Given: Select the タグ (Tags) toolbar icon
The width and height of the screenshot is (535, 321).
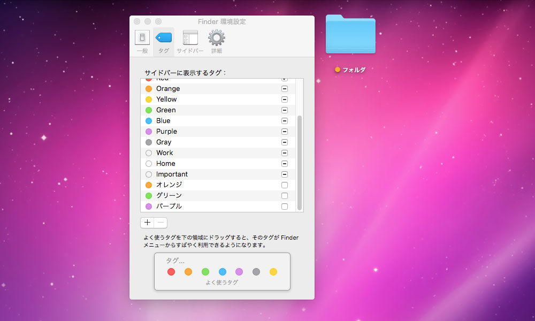Looking at the screenshot, I should (x=164, y=37).
